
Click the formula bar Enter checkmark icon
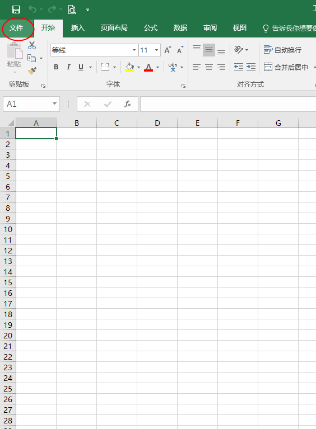point(108,104)
